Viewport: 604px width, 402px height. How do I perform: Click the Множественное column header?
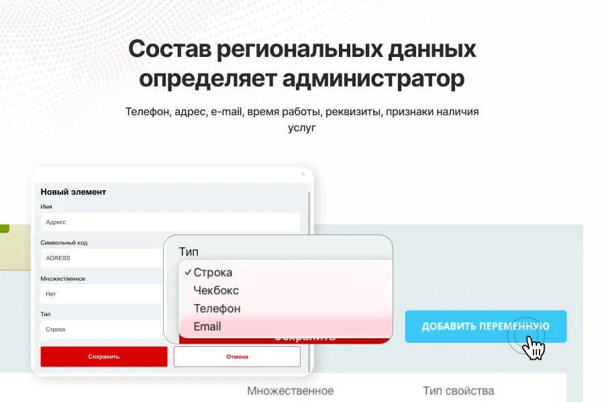(x=291, y=391)
